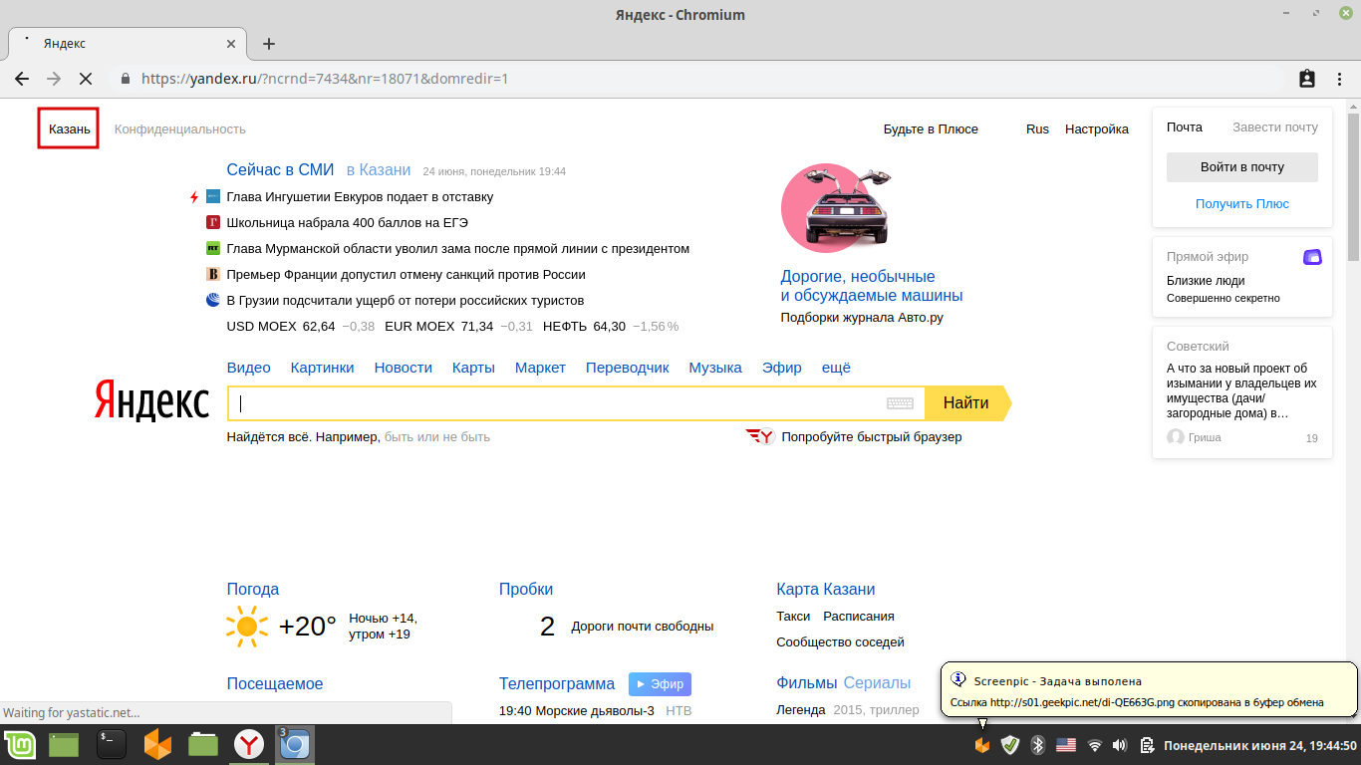Expand the ещё services list

click(x=836, y=368)
